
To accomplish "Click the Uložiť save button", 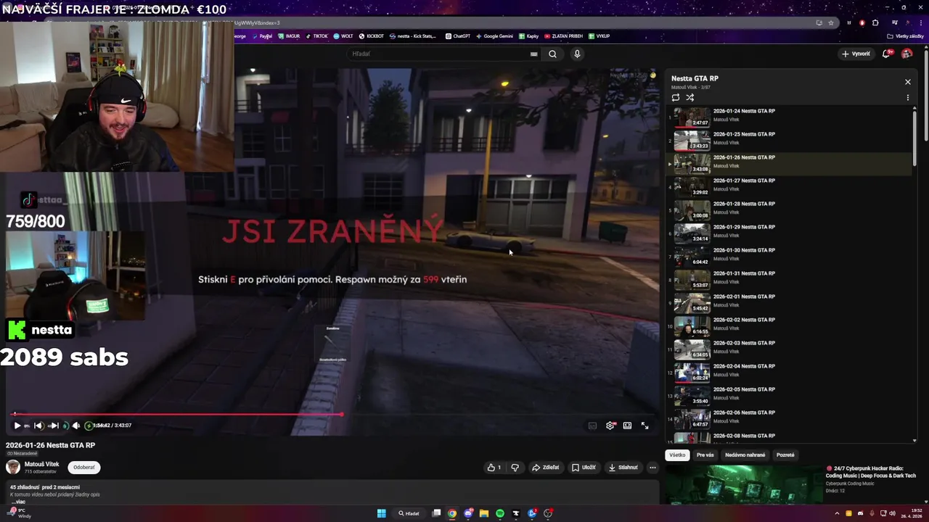I will 584,468.
